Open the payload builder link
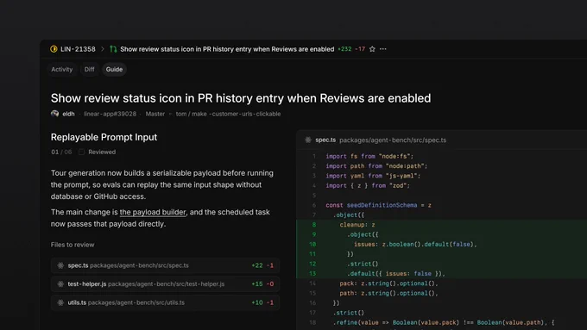 tap(153, 212)
